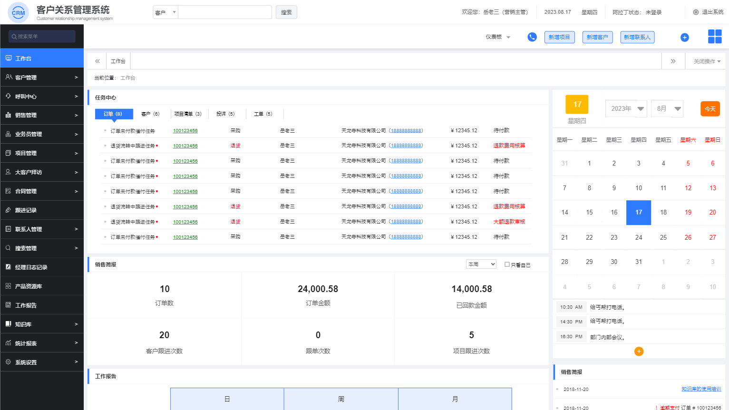This screenshot has width=729, height=410.
Task: Click the 统计报表 chart icon
Action: tap(9, 343)
